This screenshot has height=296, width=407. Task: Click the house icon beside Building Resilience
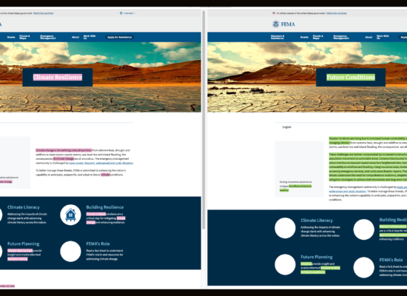tap(70, 215)
